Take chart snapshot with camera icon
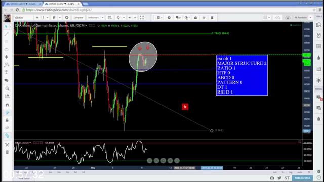The width and height of the screenshot is (324, 182). click(272, 178)
